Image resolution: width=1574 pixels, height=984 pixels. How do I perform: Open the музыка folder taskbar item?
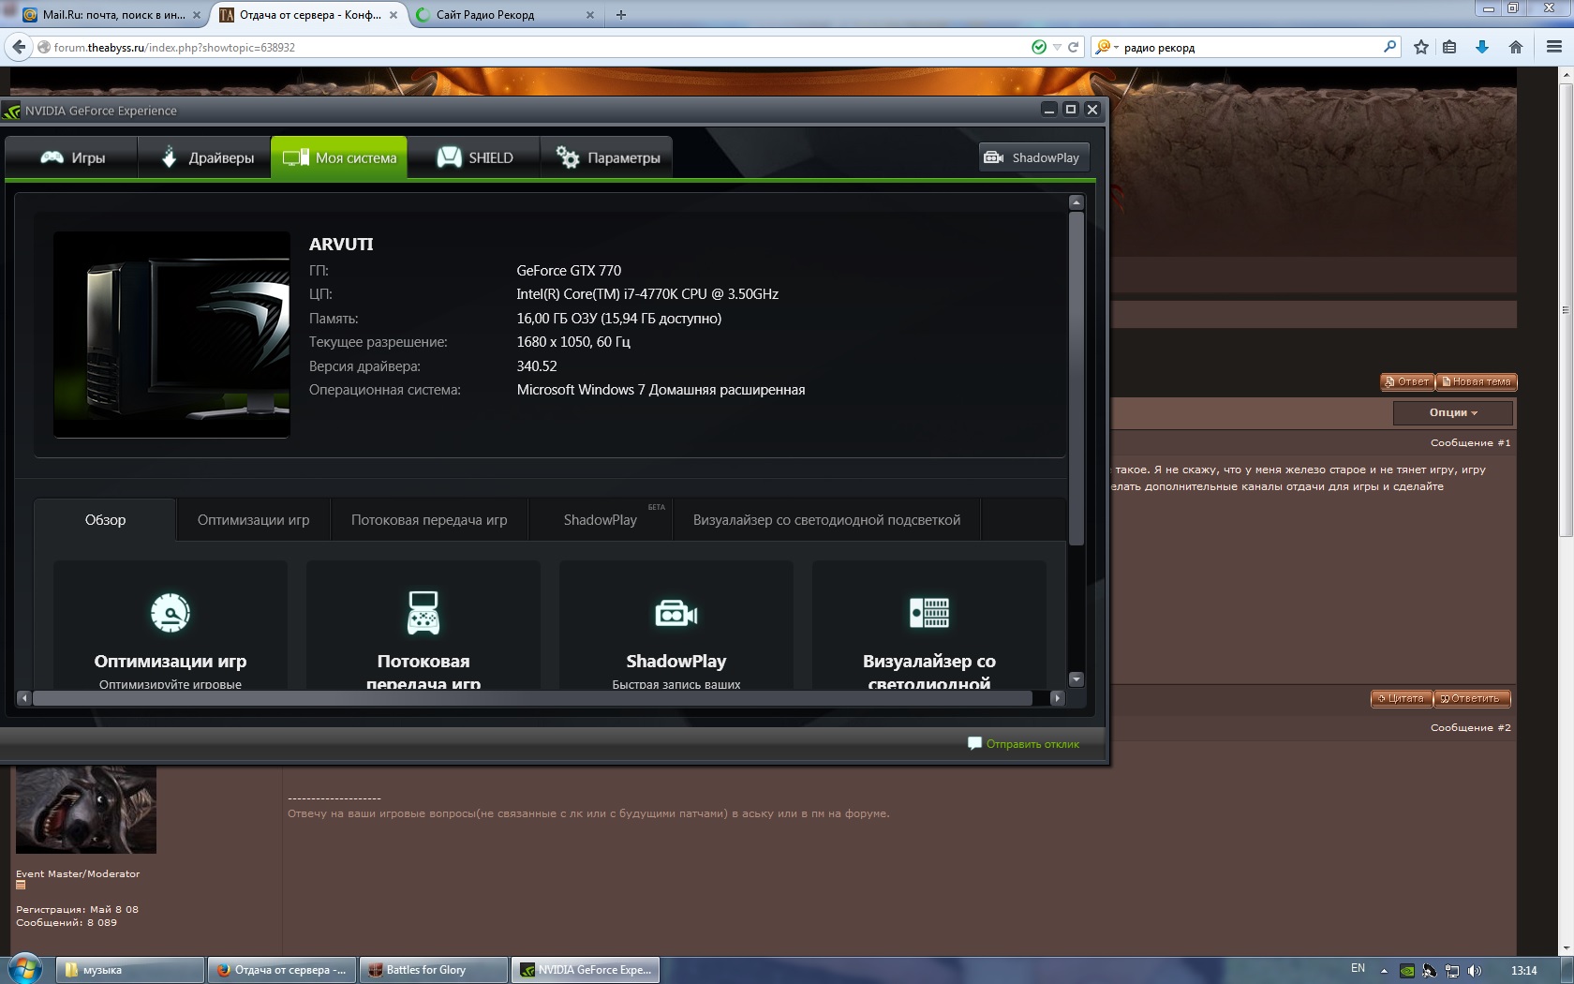point(130,970)
